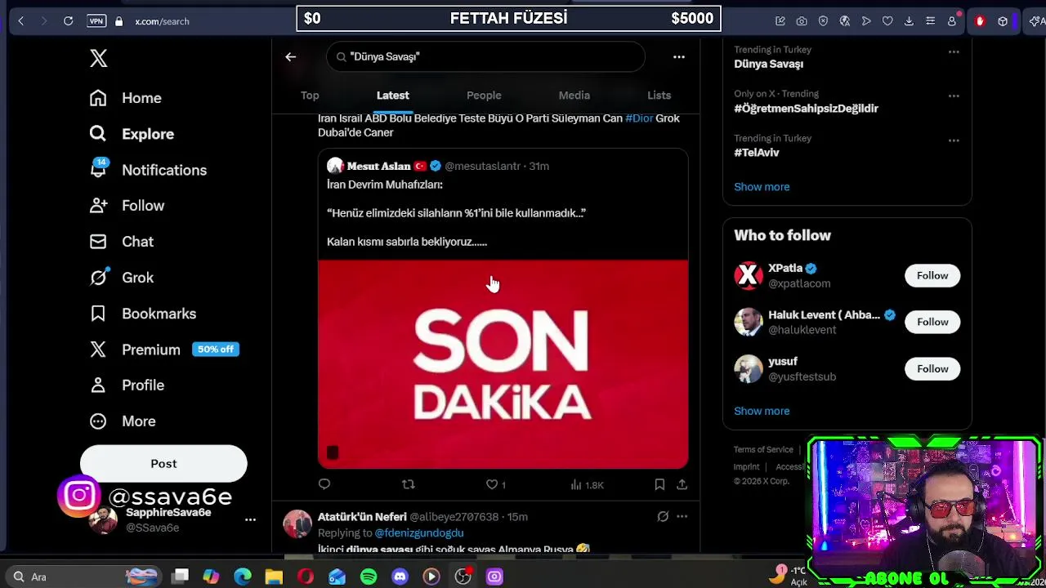Open SapphireSava6e account switcher menu
The image size is (1046, 588).
[x=250, y=519]
